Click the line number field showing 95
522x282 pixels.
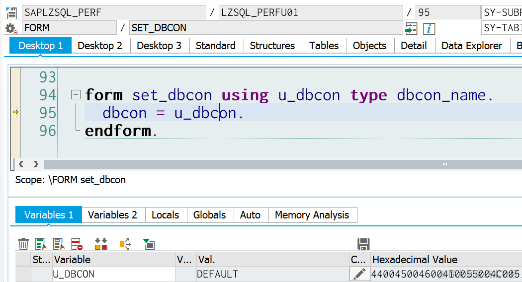(448, 12)
